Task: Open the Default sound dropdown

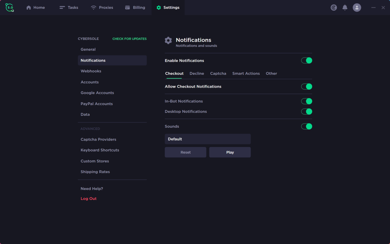Action: point(208,139)
